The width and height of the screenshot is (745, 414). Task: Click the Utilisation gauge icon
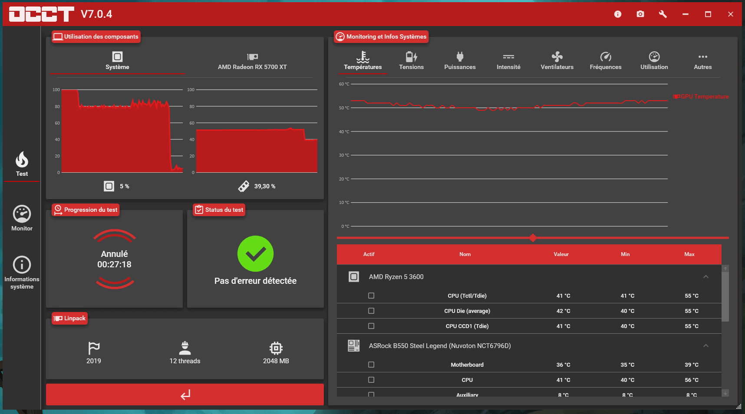[x=654, y=57]
